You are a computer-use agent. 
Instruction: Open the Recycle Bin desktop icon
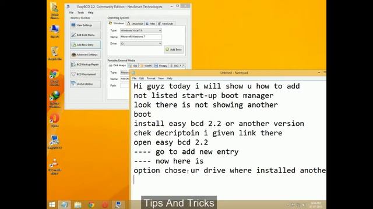(x=55, y=53)
